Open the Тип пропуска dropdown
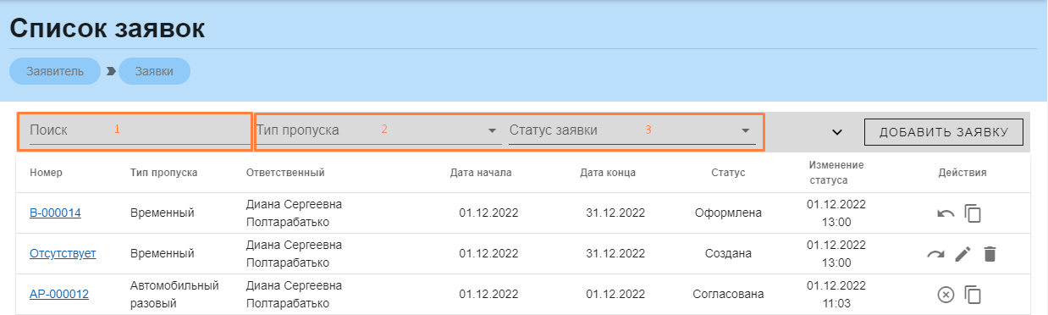The width and height of the screenshot is (1048, 315). [377, 130]
